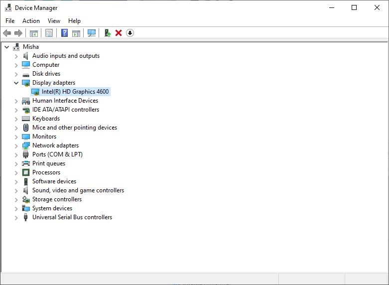
Task: Click the Disable device down-arrow icon
Action: pyautogui.click(x=130, y=33)
